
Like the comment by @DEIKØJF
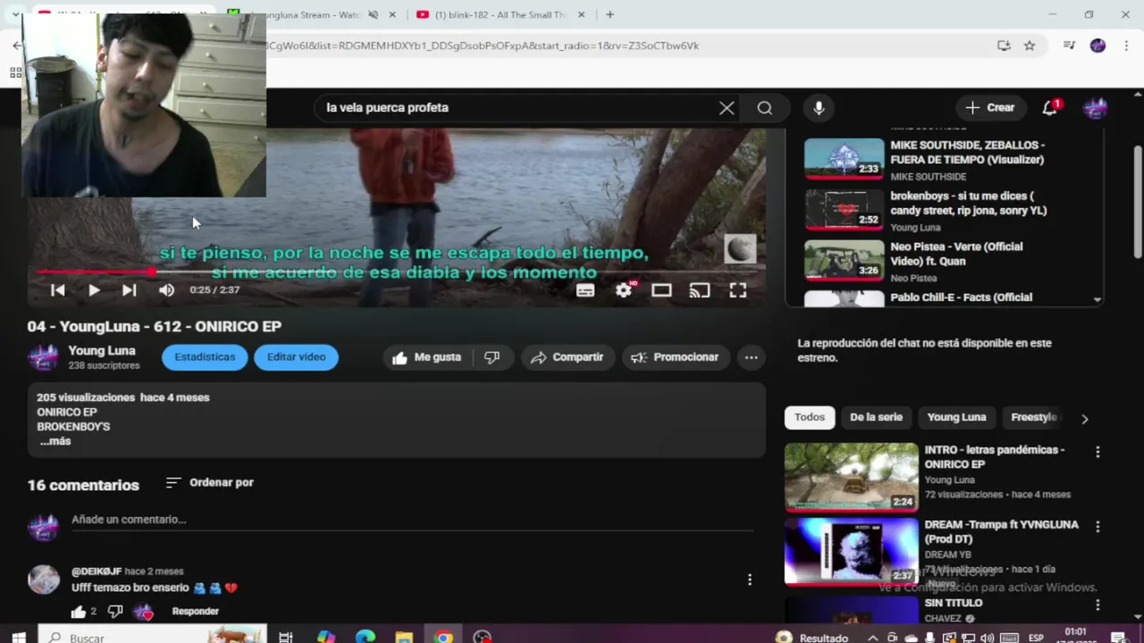(79, 612)
